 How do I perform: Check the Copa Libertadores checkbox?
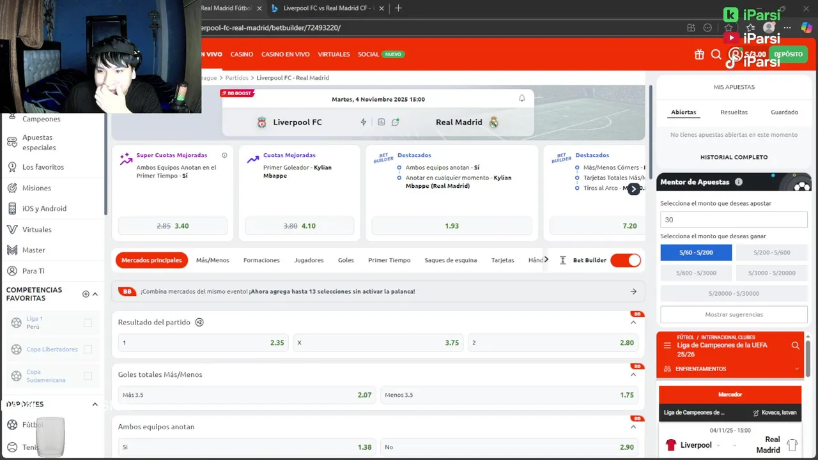pos(88,349)
